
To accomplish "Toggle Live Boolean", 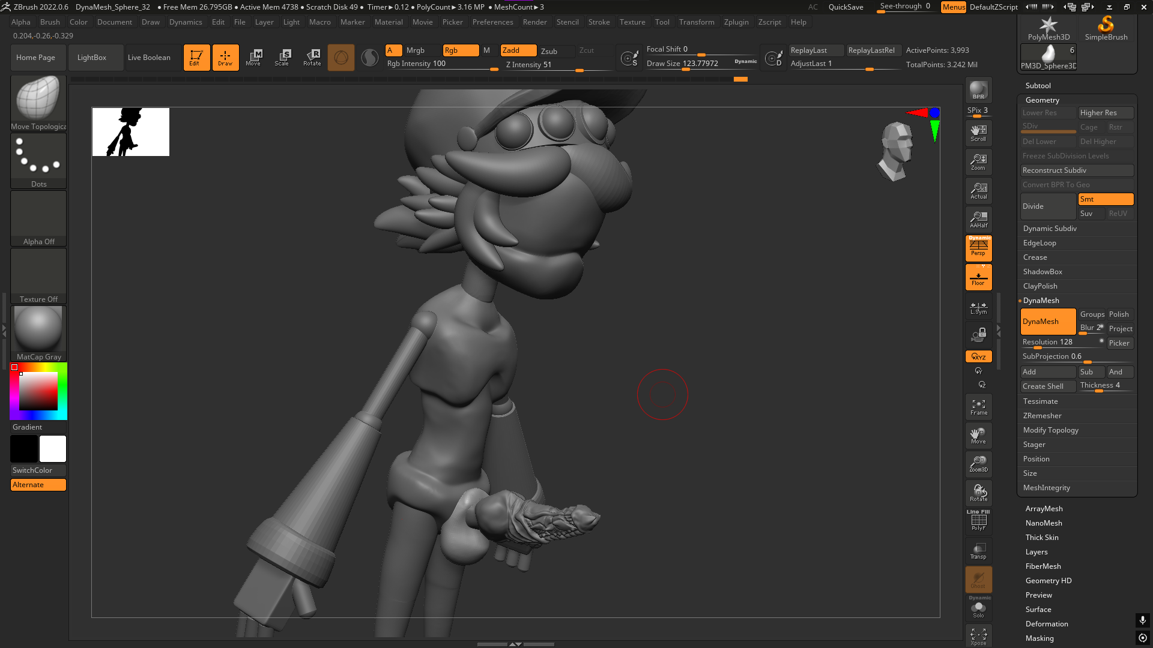I will (x=149, y=58).
